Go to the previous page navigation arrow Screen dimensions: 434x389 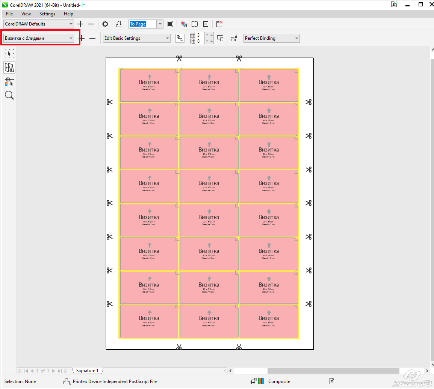[x=32, y=371]
